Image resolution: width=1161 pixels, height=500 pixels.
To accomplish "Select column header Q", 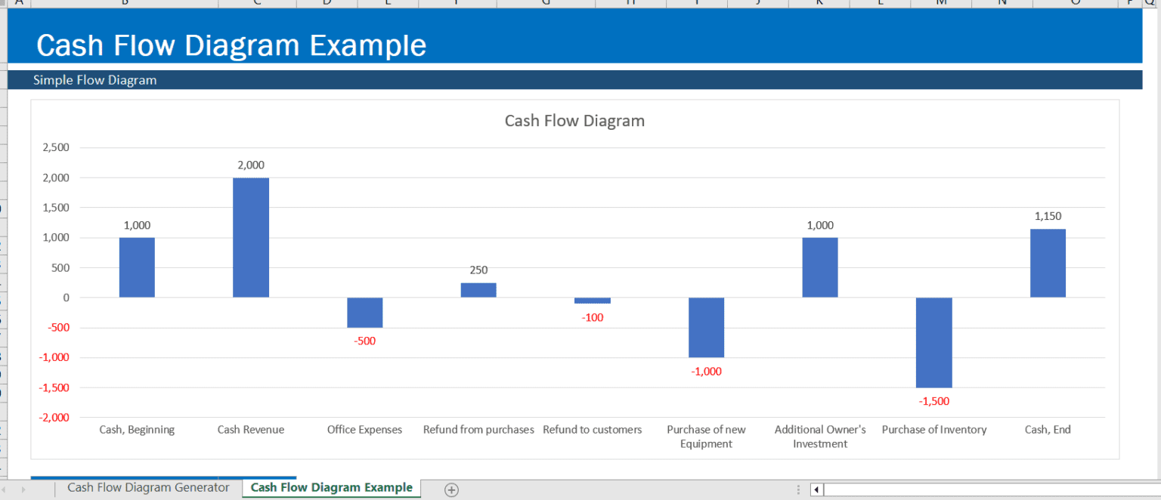I will tap(1149, 4).
